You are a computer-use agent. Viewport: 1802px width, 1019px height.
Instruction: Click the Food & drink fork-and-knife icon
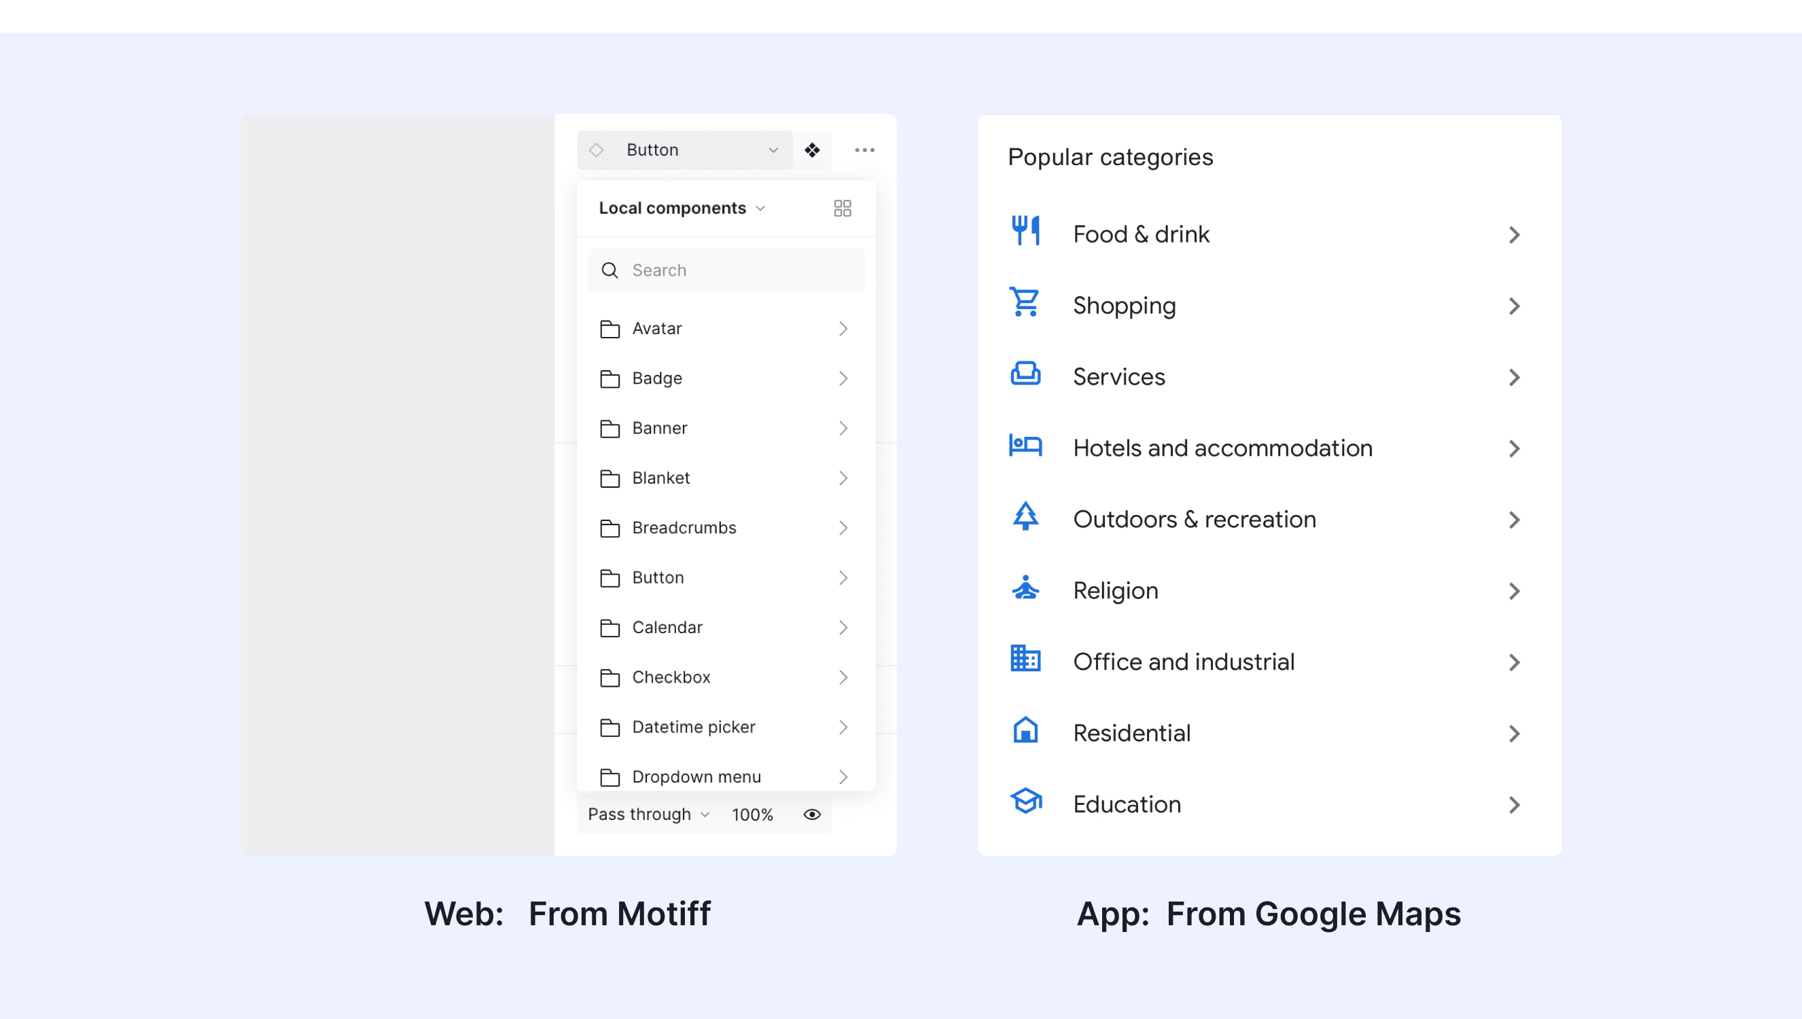[x=1025, y=230]
